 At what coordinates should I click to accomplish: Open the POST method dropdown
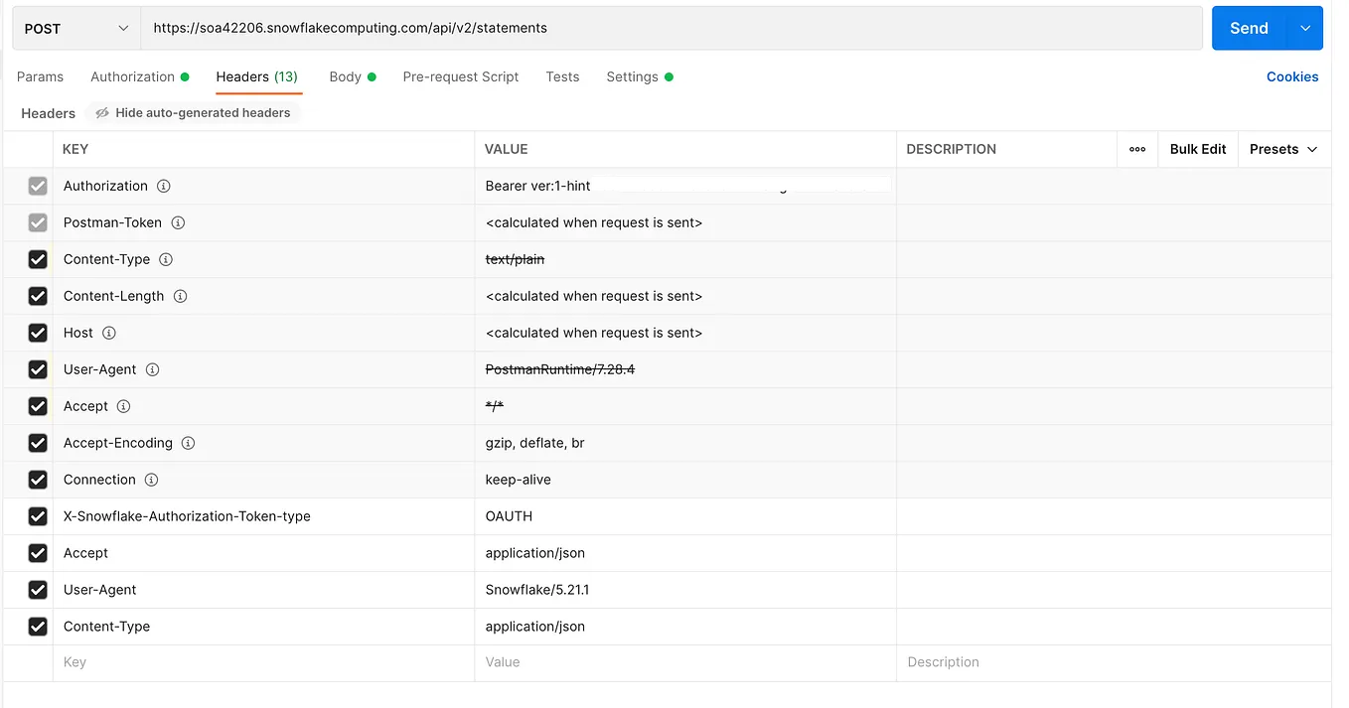pos(75,28)
